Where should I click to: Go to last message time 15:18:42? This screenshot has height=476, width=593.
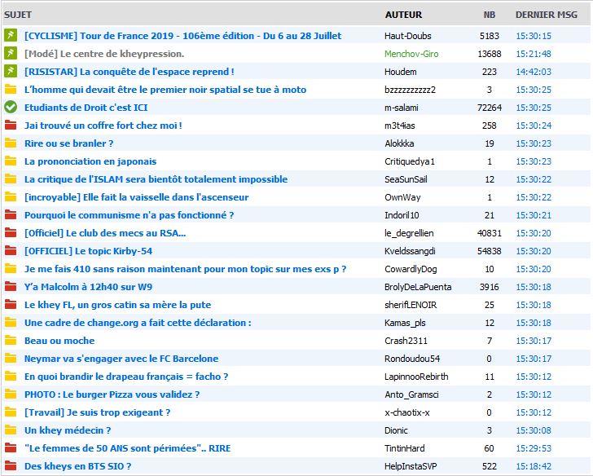[x=534, y=466]
